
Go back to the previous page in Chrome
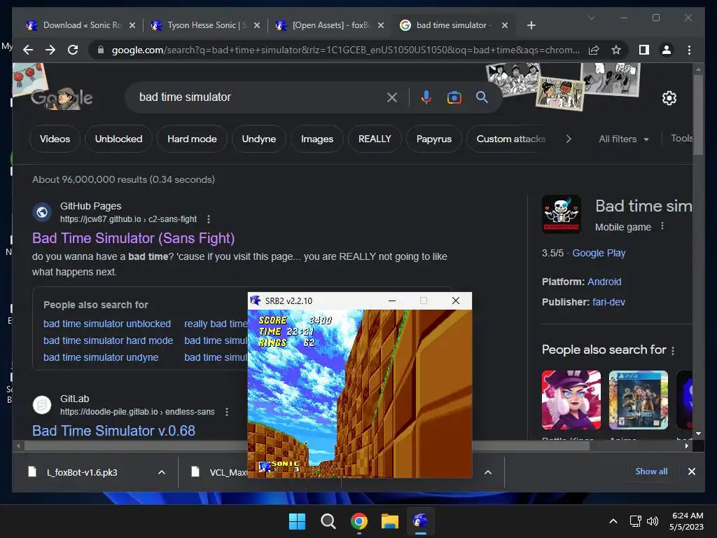(x=28, y=50)
